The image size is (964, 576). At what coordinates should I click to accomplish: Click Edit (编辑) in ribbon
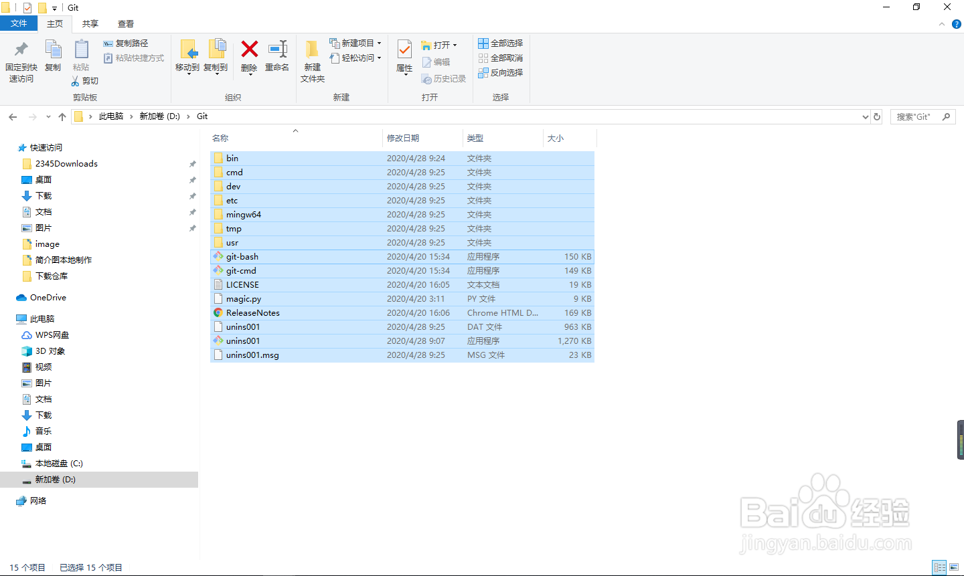pyautogui.click(x=436, y=62)
